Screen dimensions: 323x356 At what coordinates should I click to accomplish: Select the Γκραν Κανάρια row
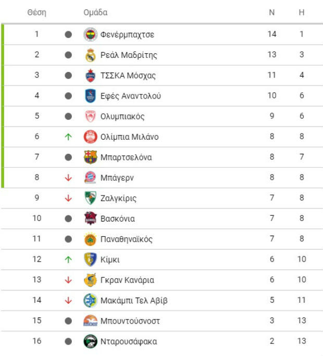162,280
